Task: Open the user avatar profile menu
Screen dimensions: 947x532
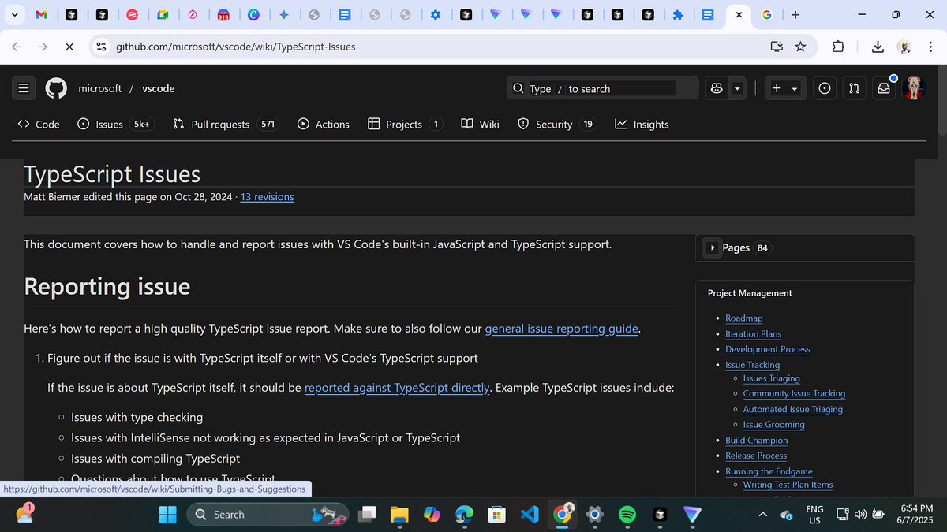Action: click(914, 88)
